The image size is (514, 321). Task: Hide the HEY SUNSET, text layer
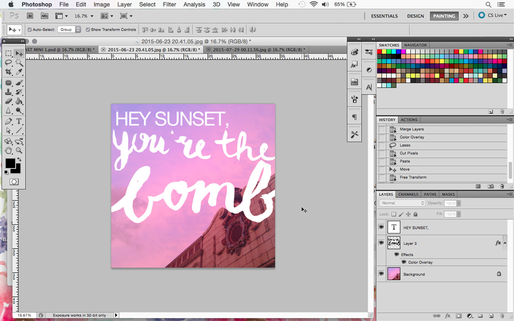(x=381, y=227)
